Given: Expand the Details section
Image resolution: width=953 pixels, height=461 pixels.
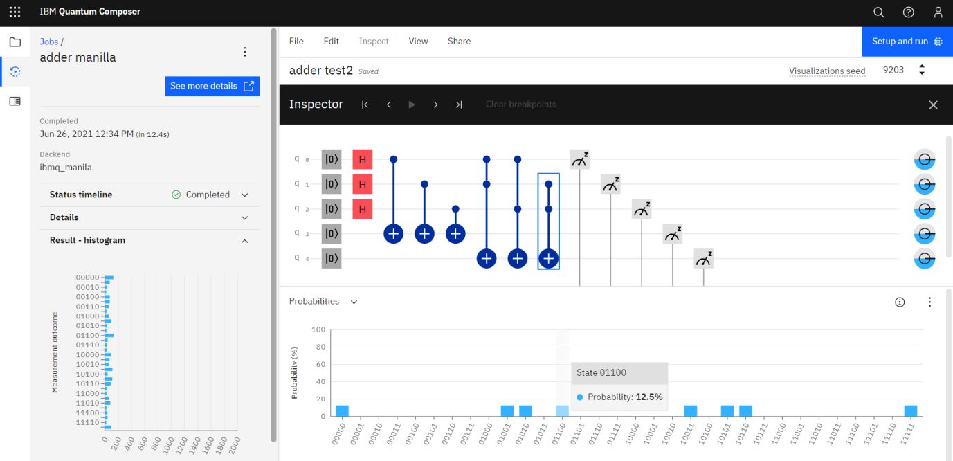Looking at the screenshot, I should pyautogui.click(x=149, y=217).
